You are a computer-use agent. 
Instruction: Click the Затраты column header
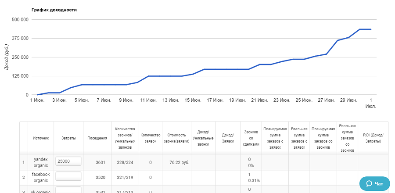point(68,138)
